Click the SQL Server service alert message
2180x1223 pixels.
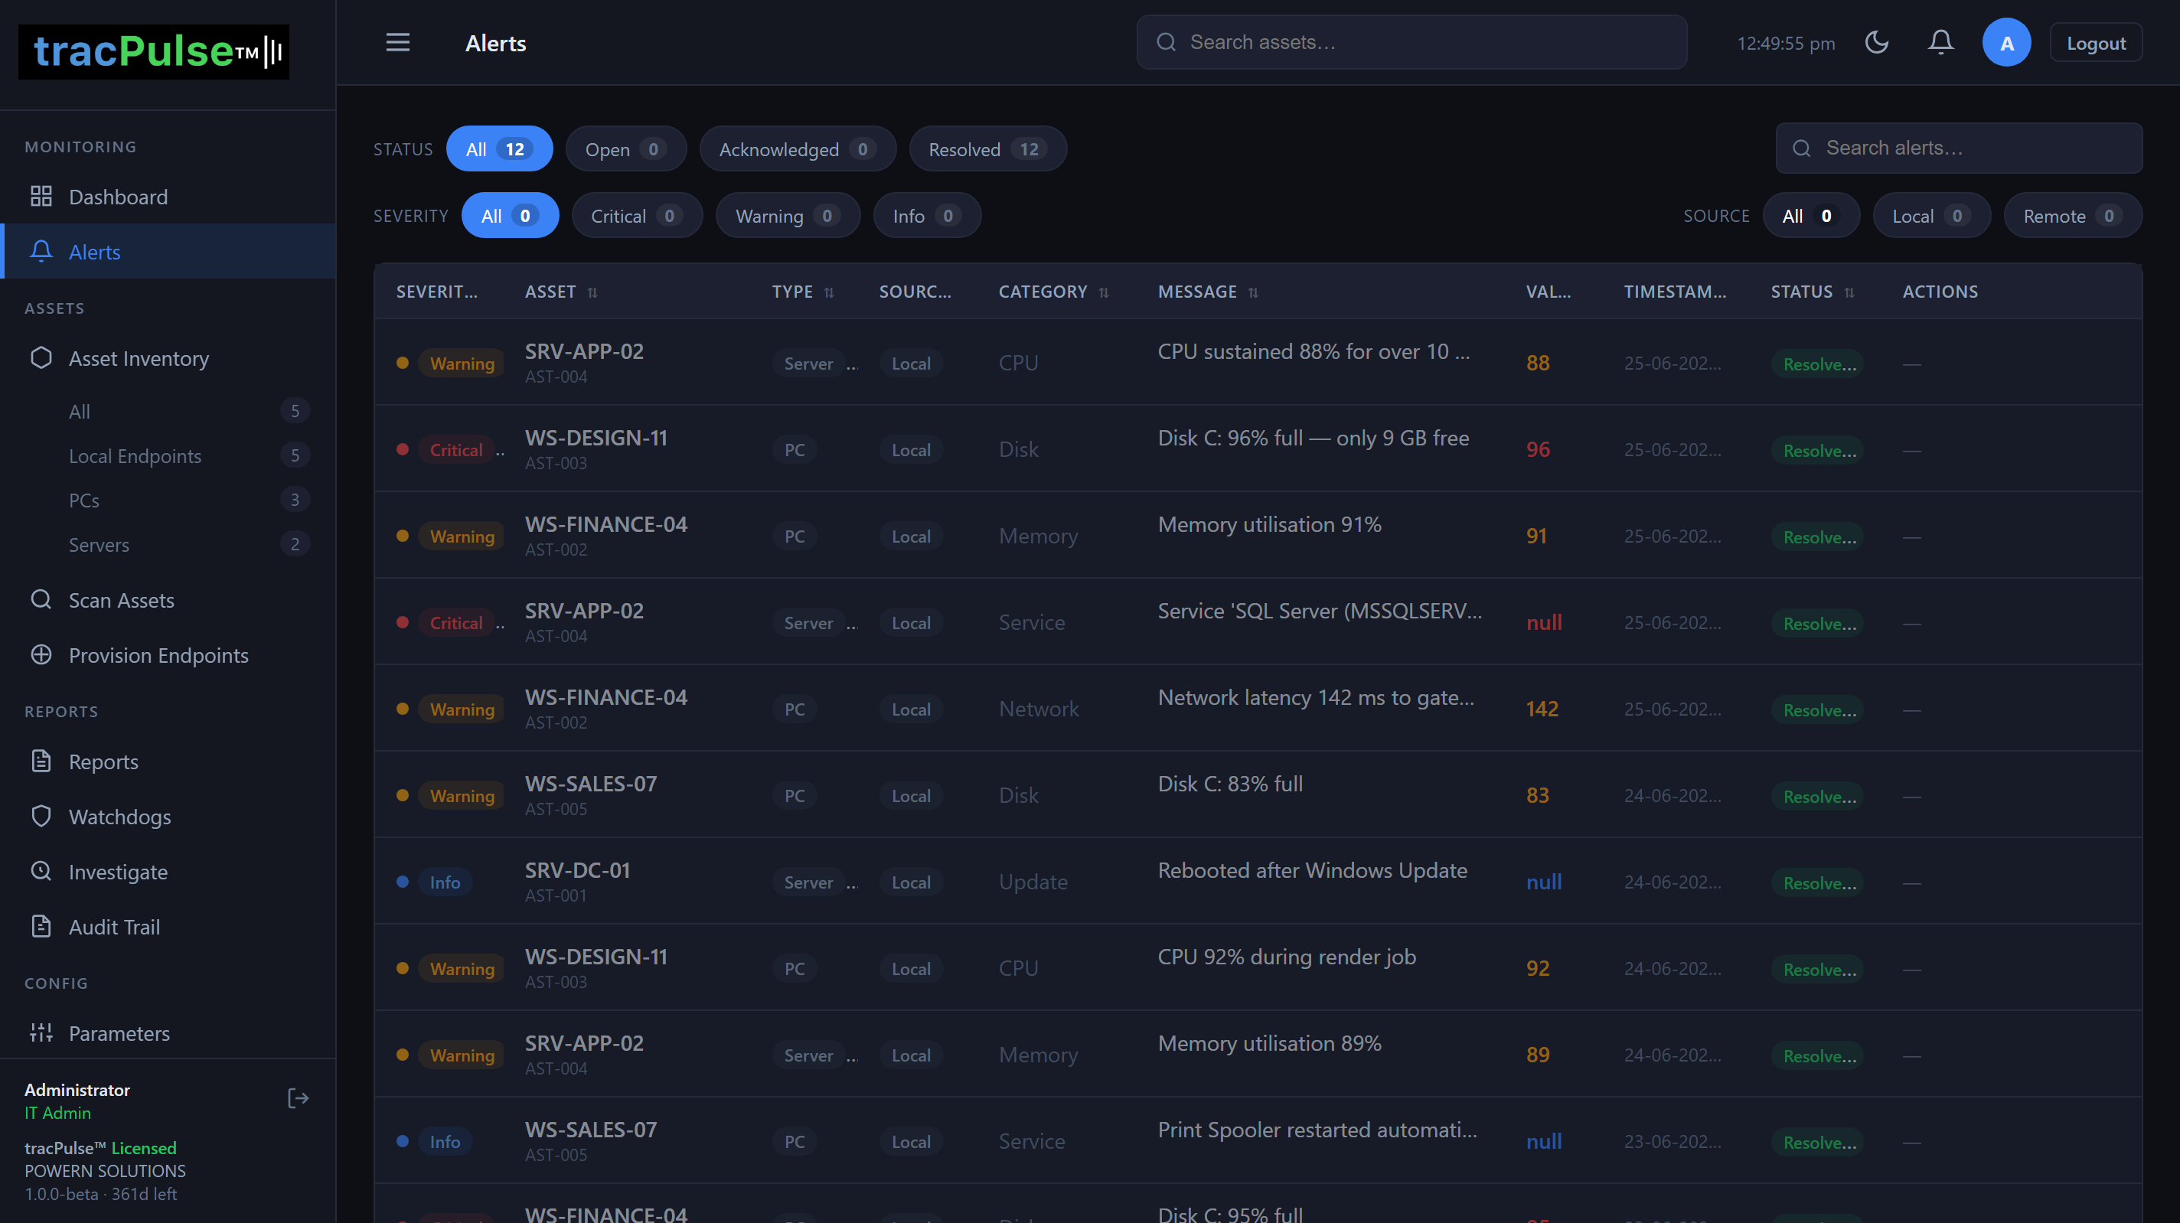(1320, 611)
